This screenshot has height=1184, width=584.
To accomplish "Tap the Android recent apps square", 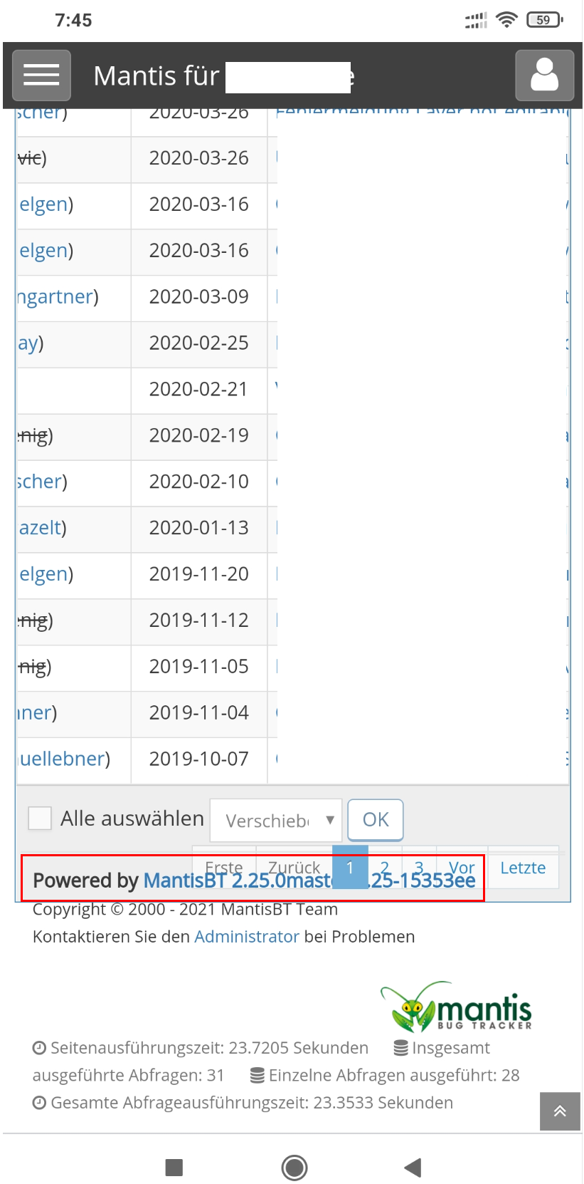I will (x=174, y=1167).
